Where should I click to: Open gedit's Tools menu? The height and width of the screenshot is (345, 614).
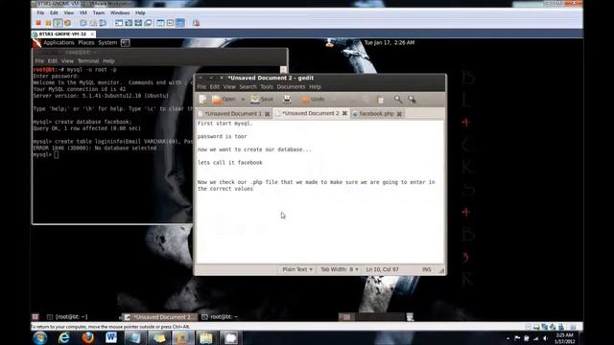pos(267,87)
